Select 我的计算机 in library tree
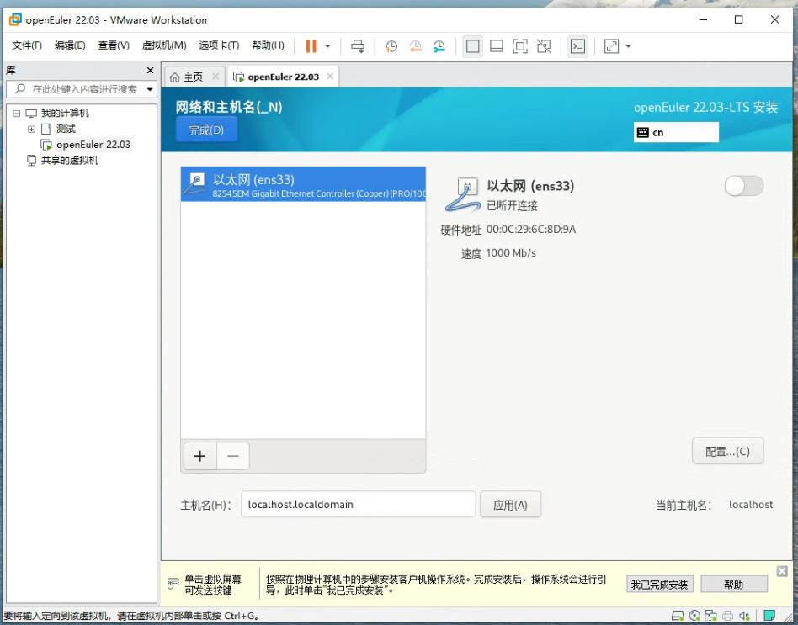 click(65, 113)
